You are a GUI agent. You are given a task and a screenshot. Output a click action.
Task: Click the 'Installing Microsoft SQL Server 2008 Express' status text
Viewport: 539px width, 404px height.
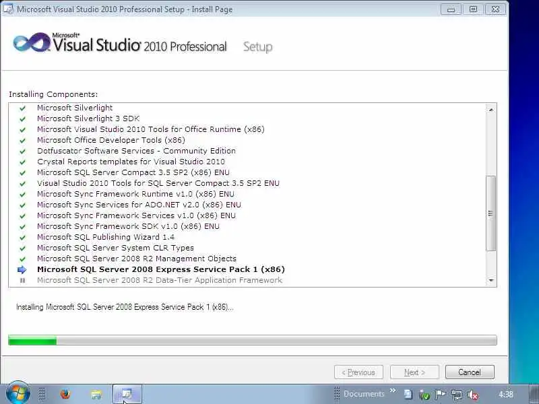(125, 307)
